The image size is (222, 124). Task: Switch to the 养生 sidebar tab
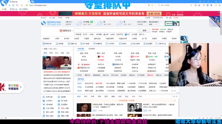tap(68, 53)
